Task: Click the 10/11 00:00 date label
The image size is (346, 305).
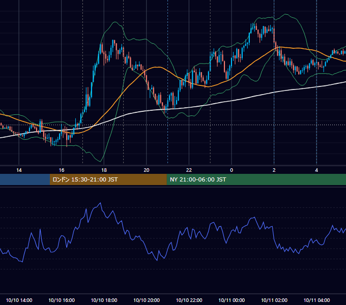Action: [232, 300]
